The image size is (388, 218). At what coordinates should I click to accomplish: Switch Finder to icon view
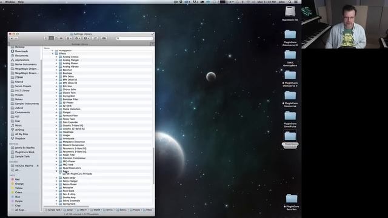[x=46, y=38]
